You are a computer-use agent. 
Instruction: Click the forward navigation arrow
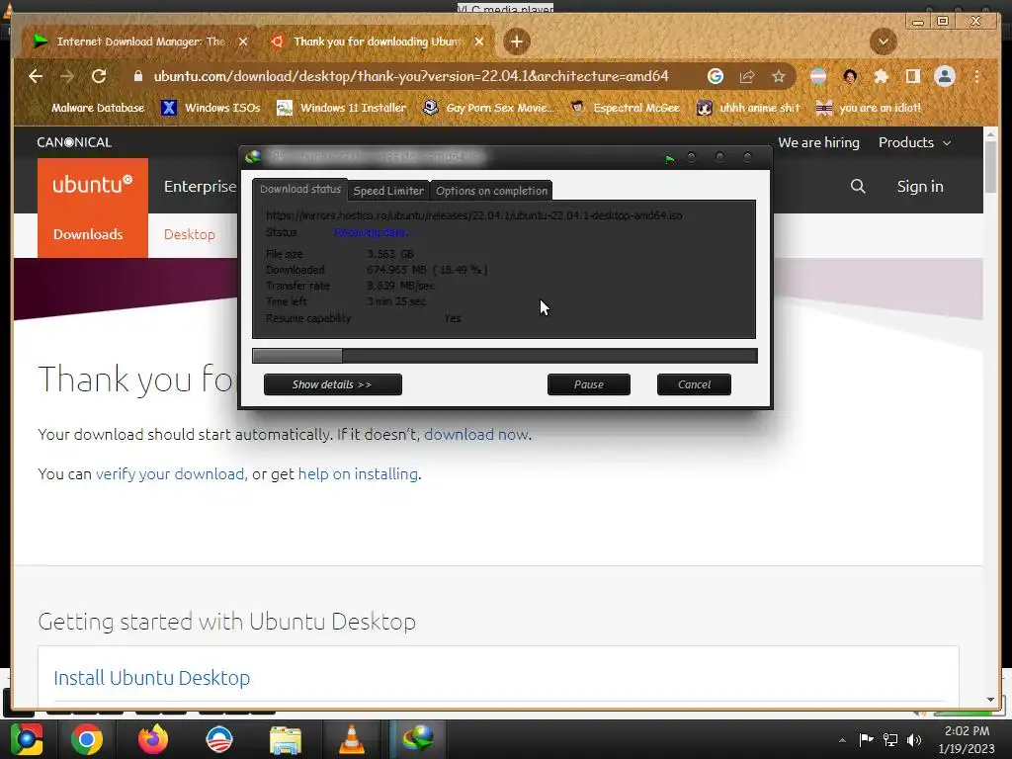pos(67,76)
